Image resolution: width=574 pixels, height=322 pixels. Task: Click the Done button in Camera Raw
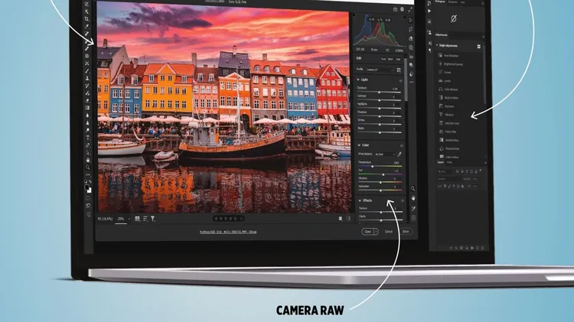(x=406, y=231)
